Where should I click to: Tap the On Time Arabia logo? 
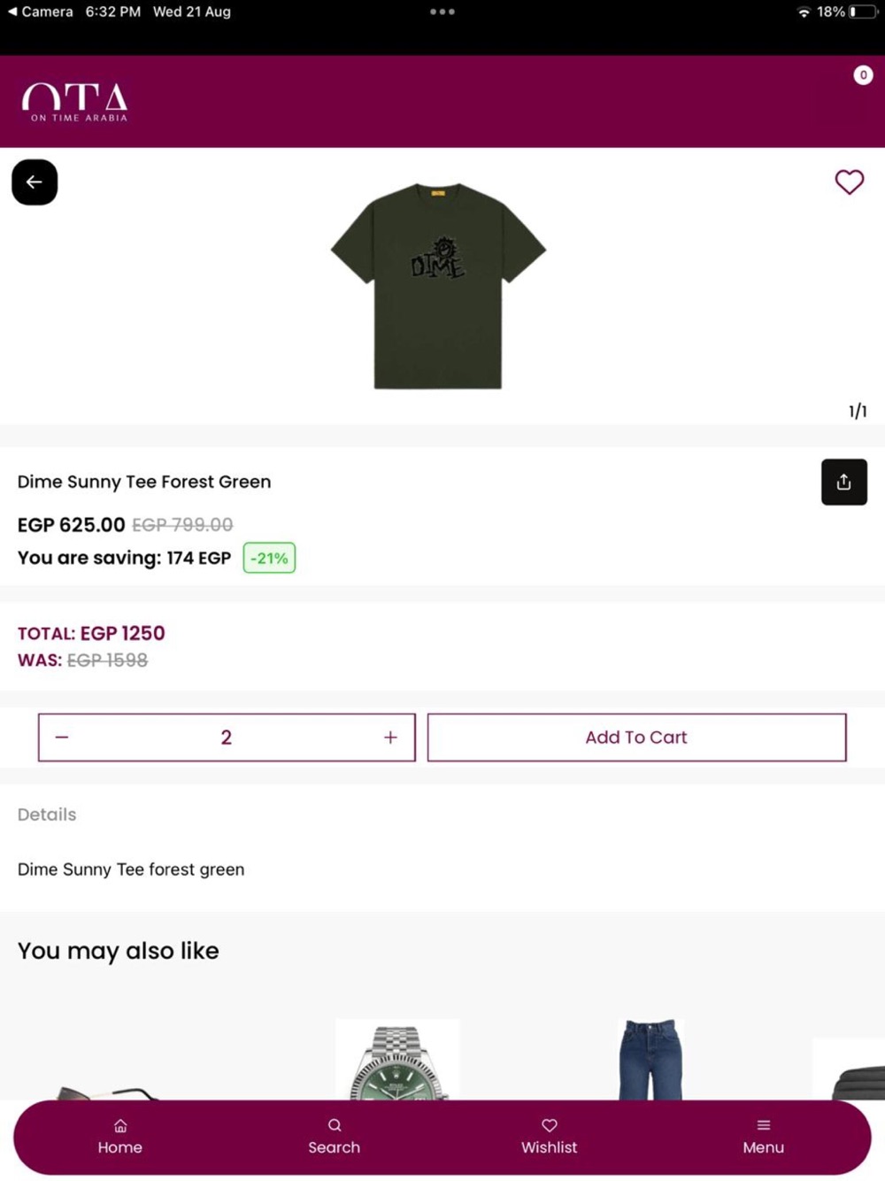[x=76, y=102]
